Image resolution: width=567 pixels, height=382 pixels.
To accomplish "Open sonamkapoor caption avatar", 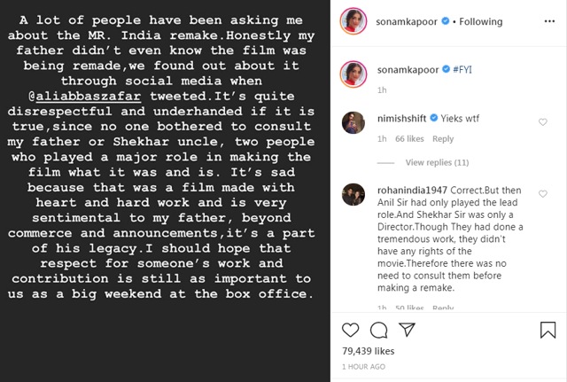I will click(x=353, y=74).
